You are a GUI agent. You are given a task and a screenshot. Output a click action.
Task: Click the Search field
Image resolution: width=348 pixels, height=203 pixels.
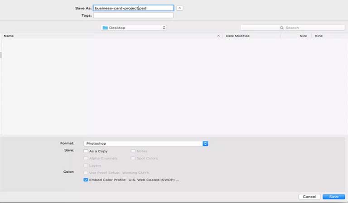[x=286, y=28]
